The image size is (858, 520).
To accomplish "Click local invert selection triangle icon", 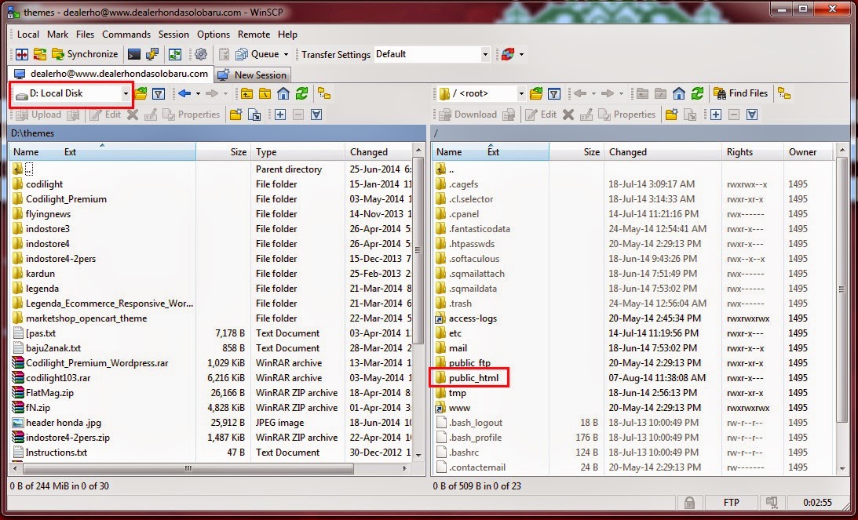I will click(x=316, y=115).
